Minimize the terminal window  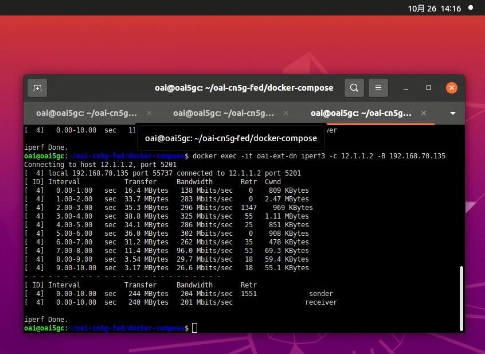(x=406, y=88)
